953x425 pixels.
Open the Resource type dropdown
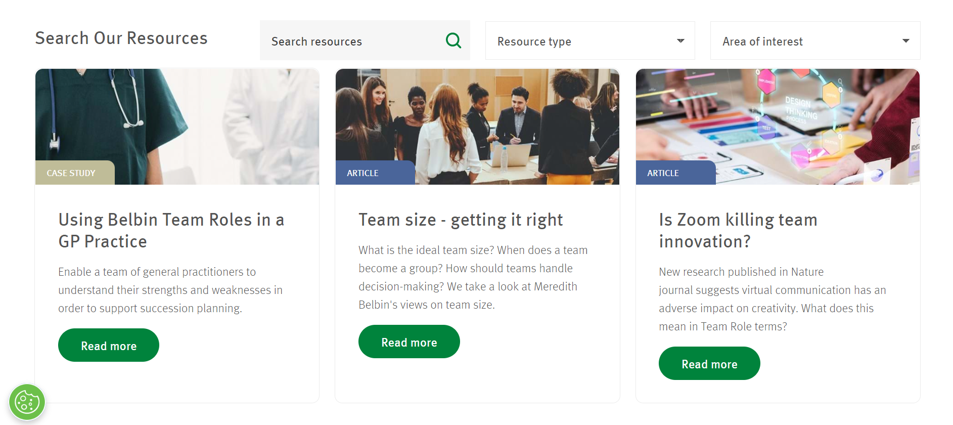pos(590,40)
